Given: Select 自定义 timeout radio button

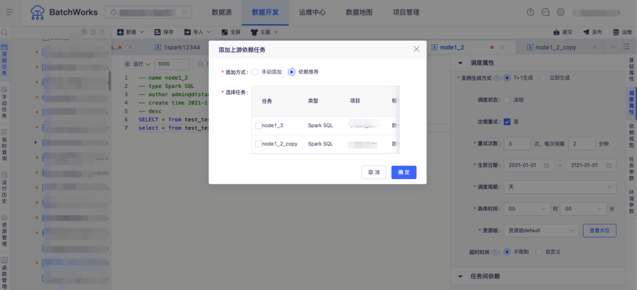Looking at the screenshot, I should click(x=539, y=252).
